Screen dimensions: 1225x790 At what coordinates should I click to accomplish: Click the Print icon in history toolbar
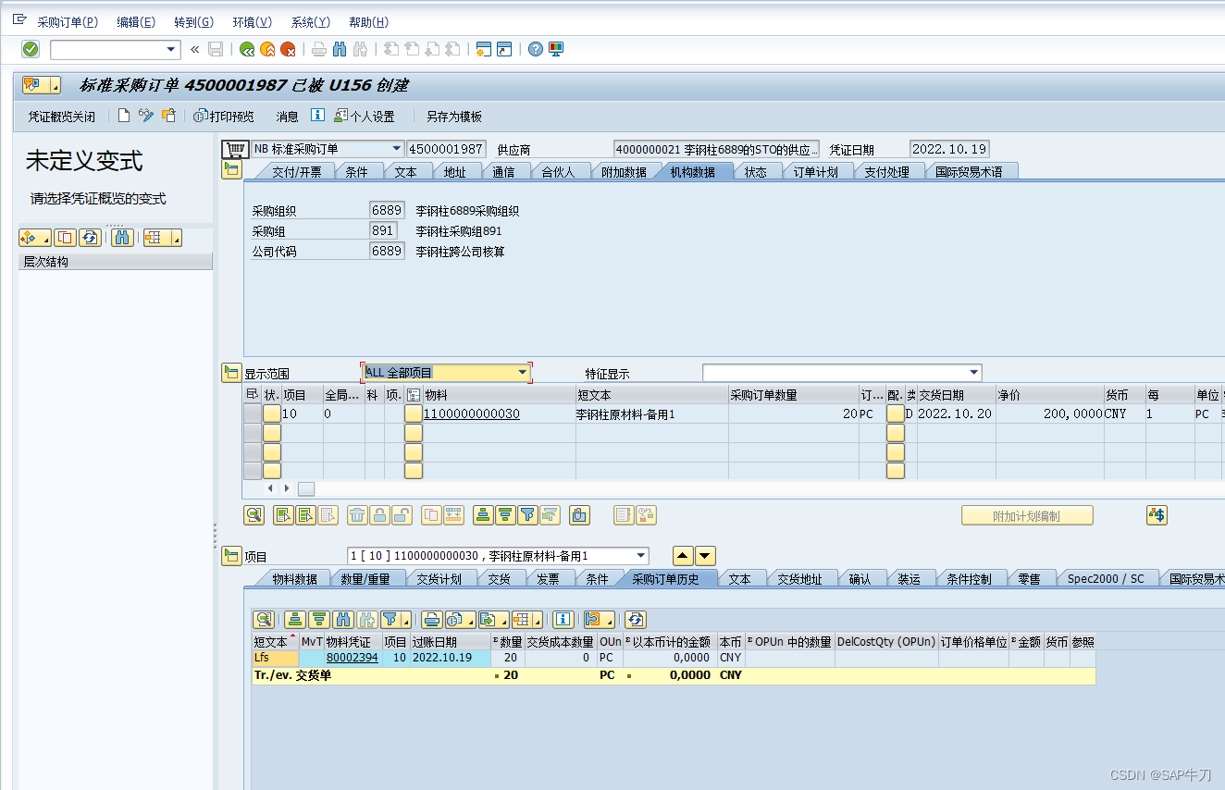click(x=431, y=620)
